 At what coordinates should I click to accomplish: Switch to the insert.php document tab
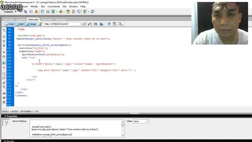[x=47, y=19]
